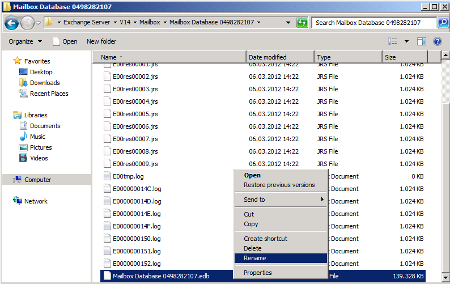This screenshot has height=284, width=450.
Task: Click the Open toolbar button
Action: [x=65, y=41]
